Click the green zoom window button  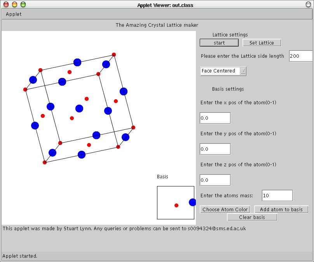click(23, 5)
